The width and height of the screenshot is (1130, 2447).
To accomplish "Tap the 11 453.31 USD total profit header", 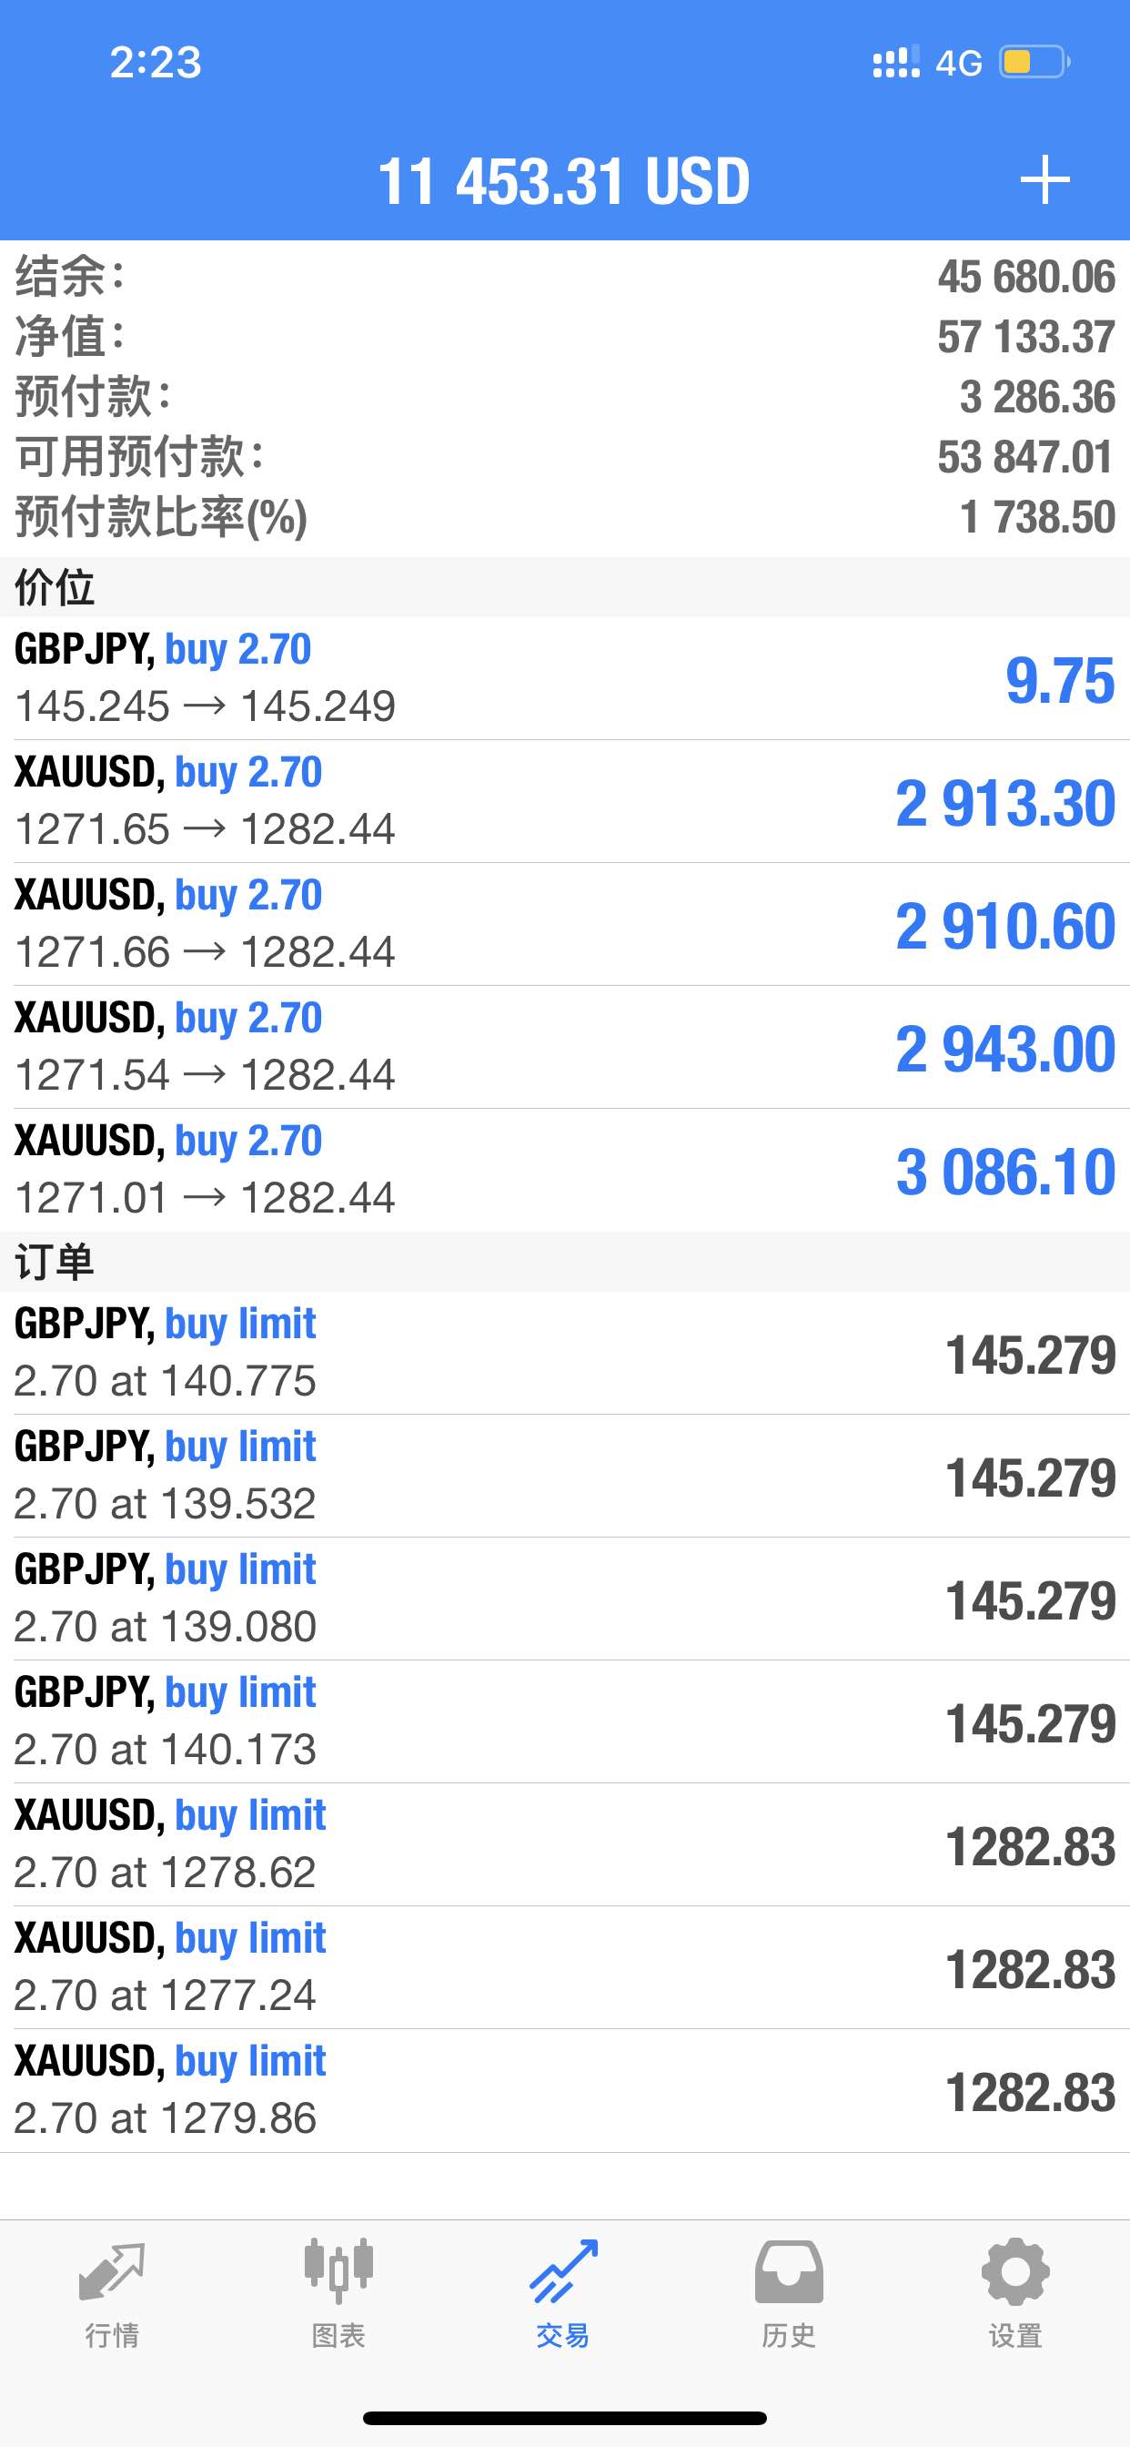I will 564,180.
